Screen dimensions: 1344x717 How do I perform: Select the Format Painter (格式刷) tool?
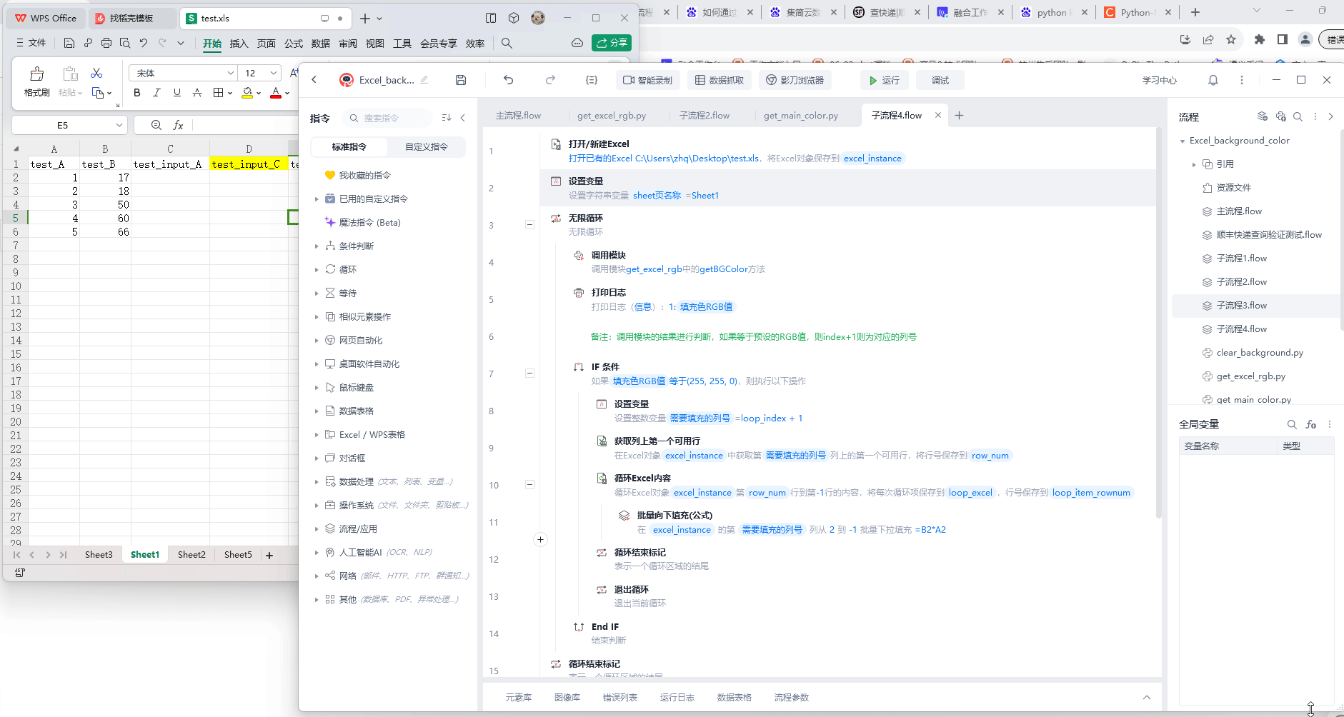pos(36,81)
